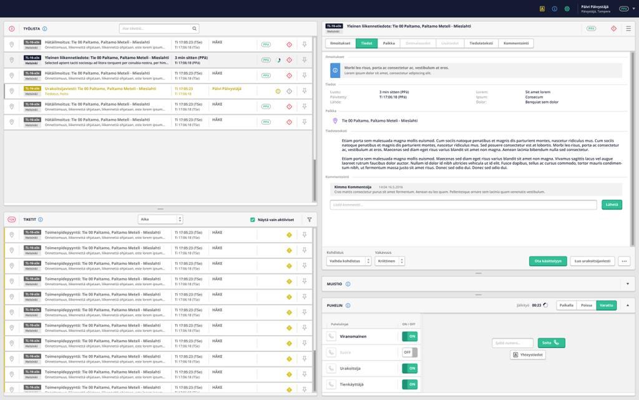Click the search magnifier icon in Työlista

coord(195,29)
